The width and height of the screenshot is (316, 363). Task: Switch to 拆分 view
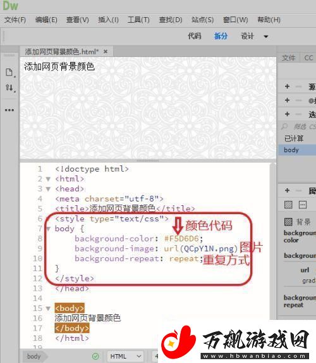coord(221,36)
